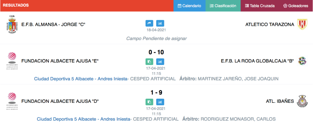
Task: Open statistics chart icon for 1 - 9 game
Action: (160, 102)
